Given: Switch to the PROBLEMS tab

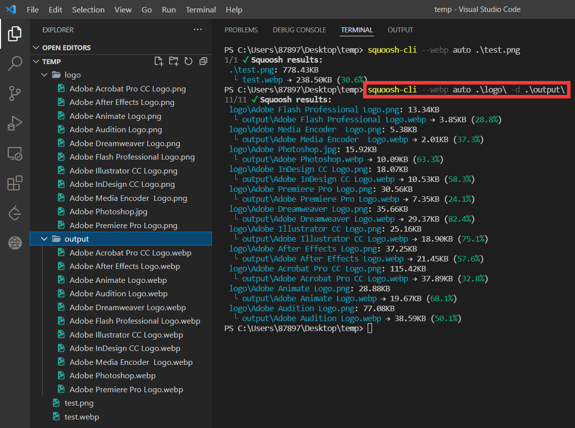Looking at the screenshot, I should point(241,30).
